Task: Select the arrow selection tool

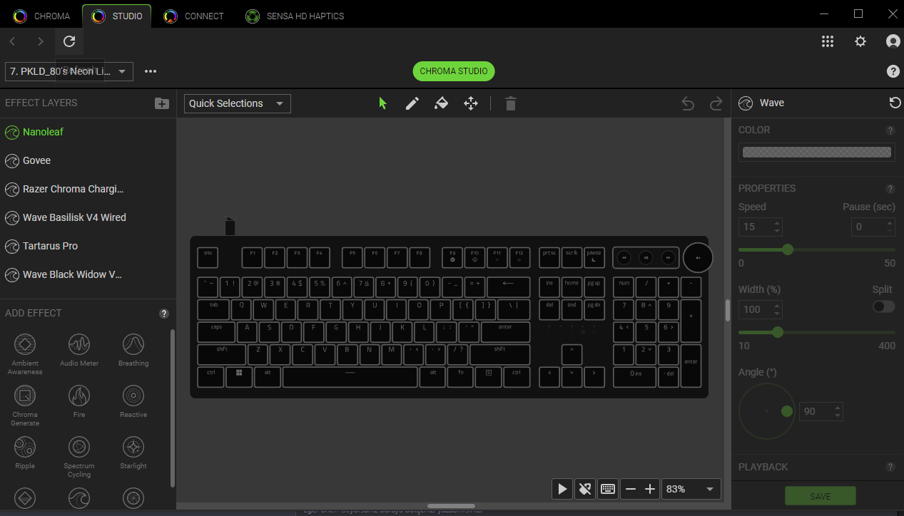Action: 382,103
